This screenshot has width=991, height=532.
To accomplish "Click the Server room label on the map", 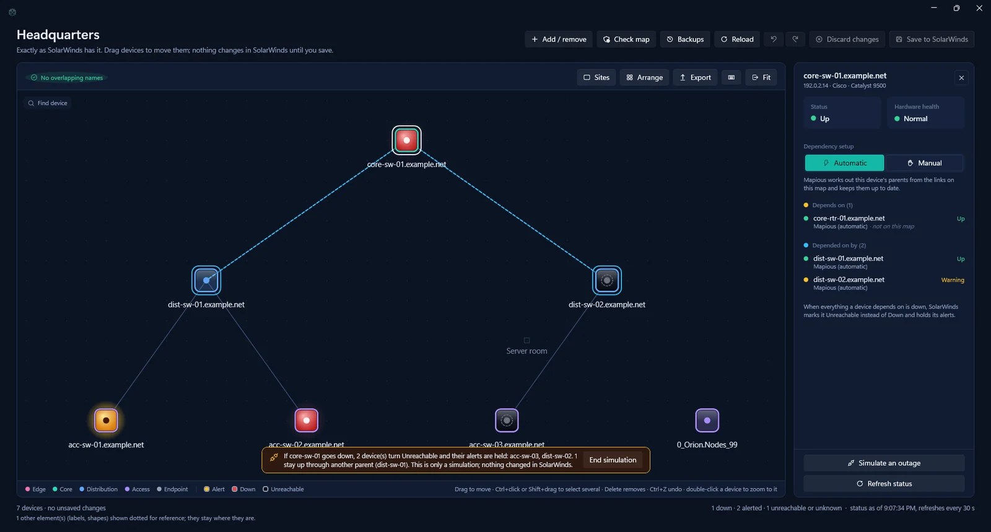I will [x=526, y=351].
